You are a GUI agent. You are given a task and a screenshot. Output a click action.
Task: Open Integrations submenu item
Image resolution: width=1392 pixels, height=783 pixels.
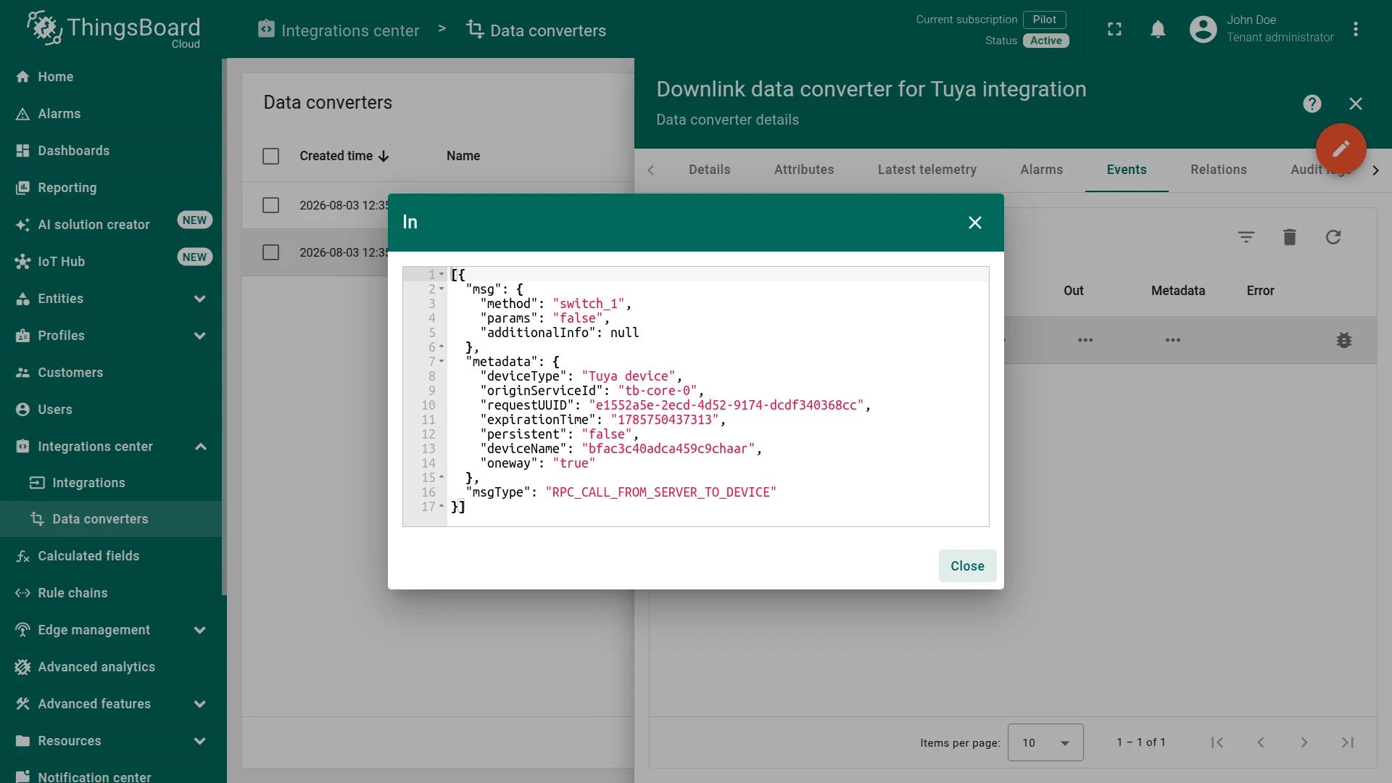(x=111, y=483)
